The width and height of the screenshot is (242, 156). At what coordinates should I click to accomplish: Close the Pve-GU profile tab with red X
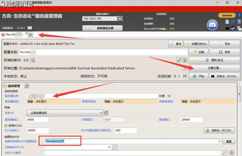[27, 33]
